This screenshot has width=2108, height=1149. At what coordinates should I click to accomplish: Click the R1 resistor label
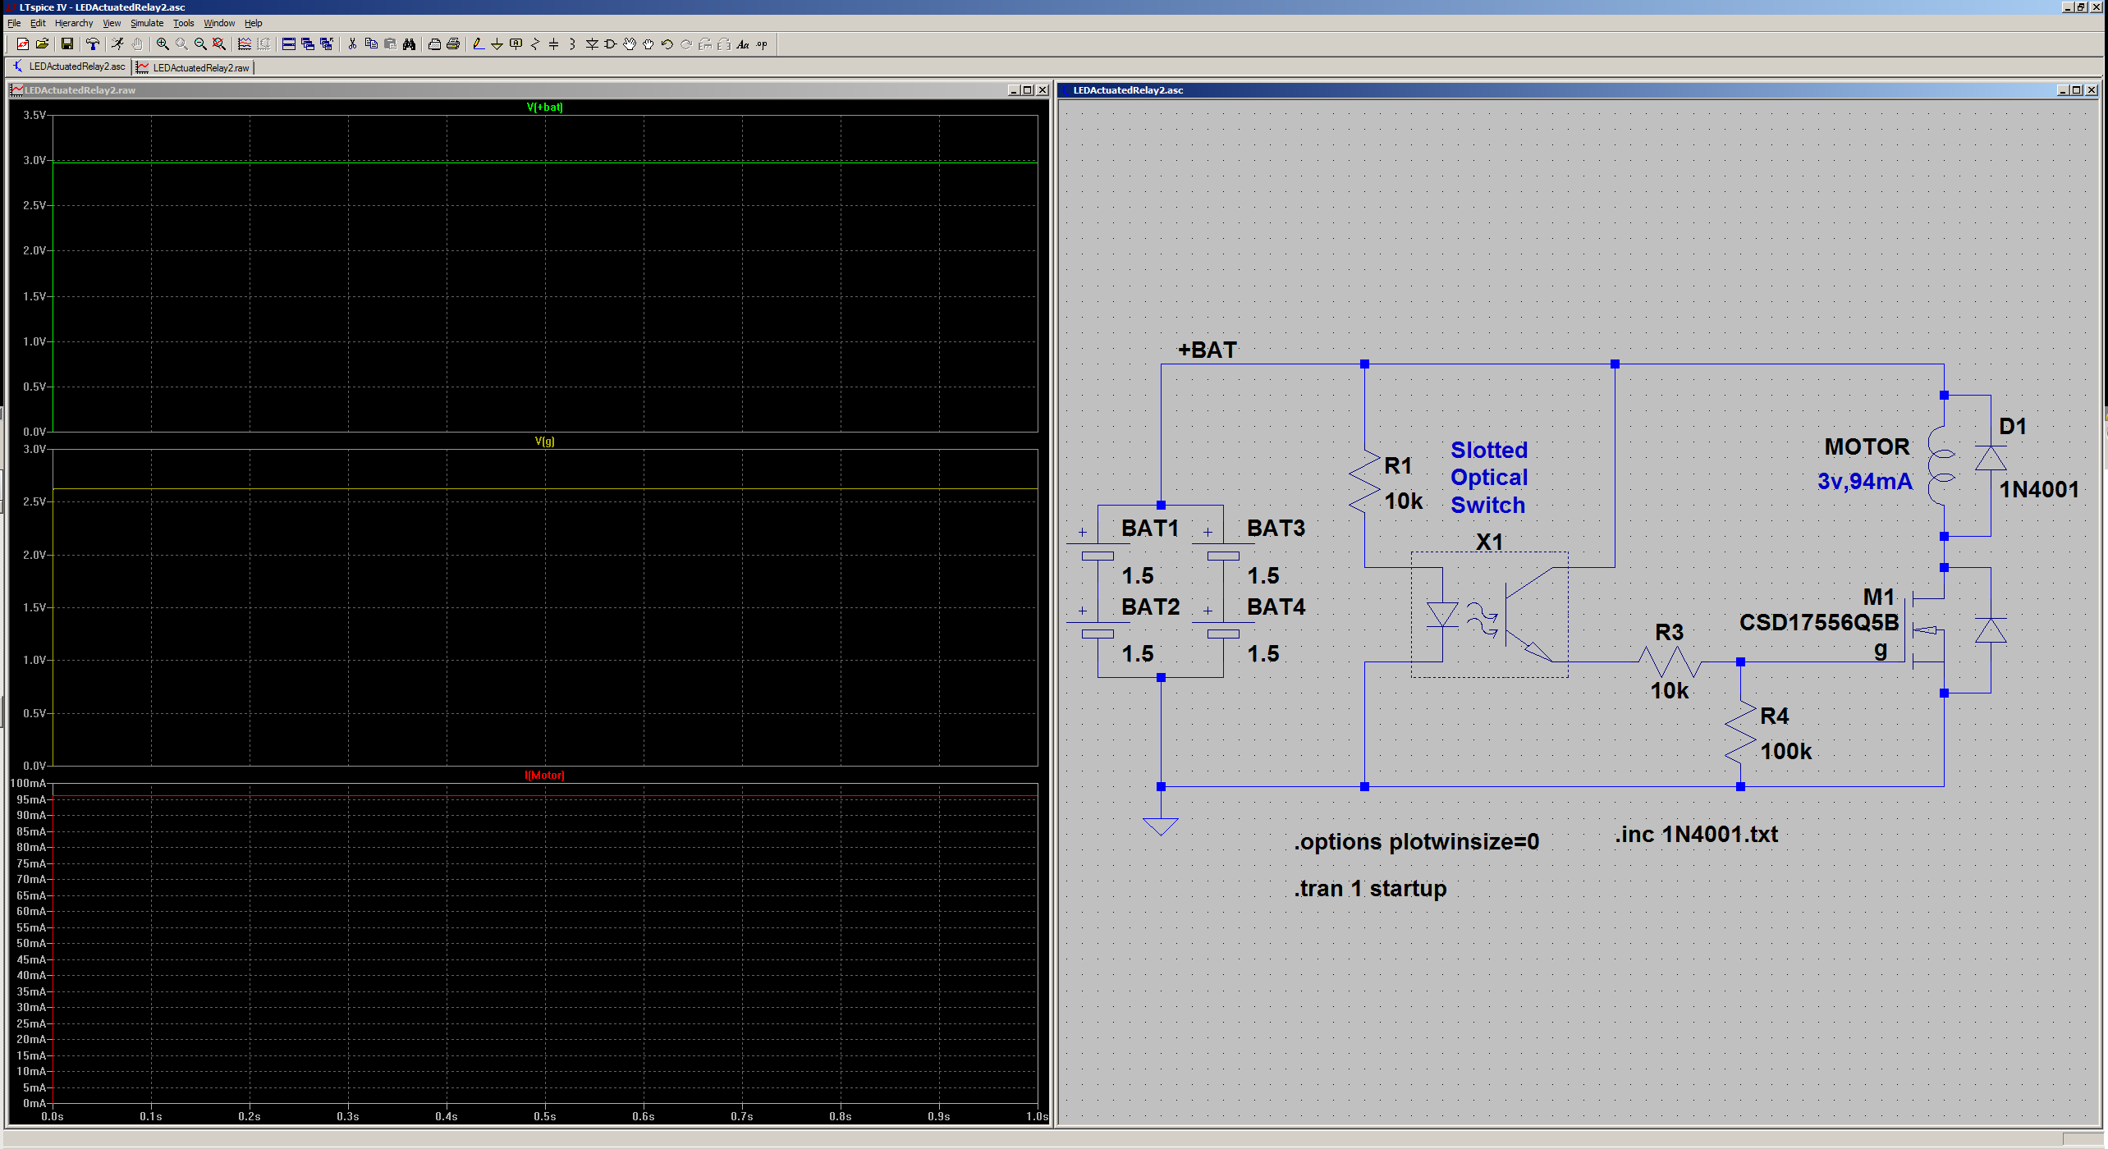[x=1398, y=466]
